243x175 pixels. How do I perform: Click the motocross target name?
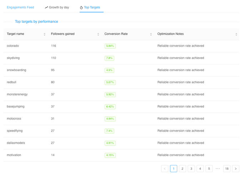pyautogui.click(x=14, y=118)
